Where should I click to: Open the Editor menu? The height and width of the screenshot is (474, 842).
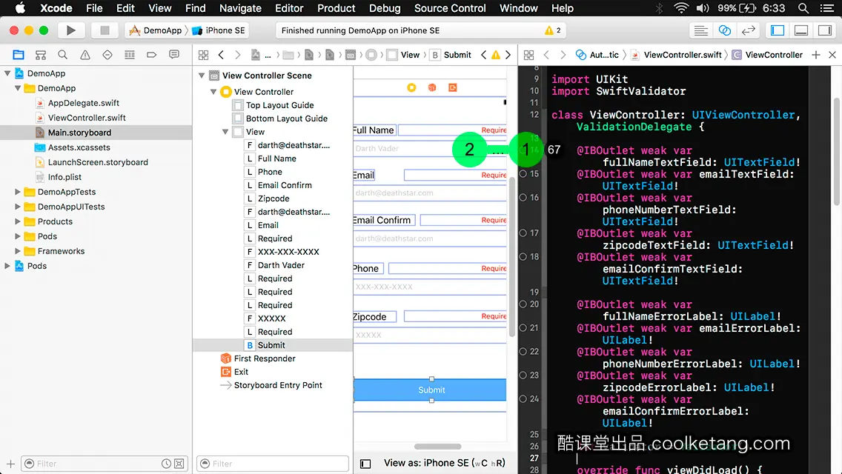pyautogui.click(x=289, y=8)
